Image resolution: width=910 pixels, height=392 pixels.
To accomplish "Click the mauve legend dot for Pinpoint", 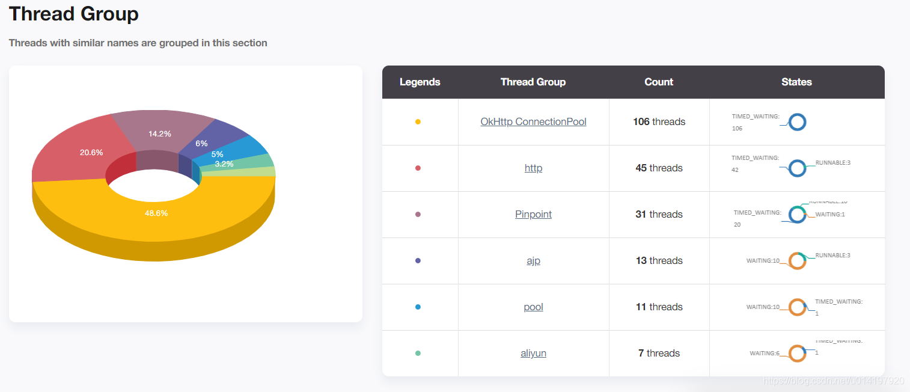I will pos(418,214).
